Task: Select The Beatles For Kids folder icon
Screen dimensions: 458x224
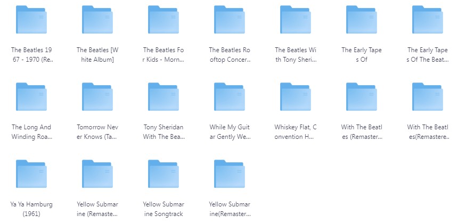Action: 163,20
